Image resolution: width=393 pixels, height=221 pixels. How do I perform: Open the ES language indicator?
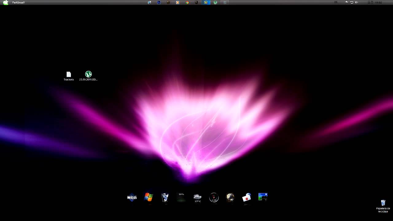coord(336,2)
